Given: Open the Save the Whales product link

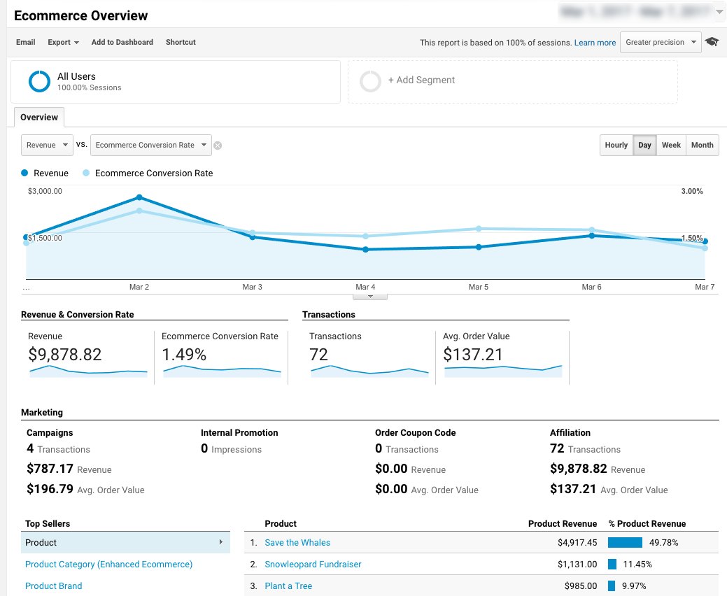Looking at the screenshot, I should 297,542.
